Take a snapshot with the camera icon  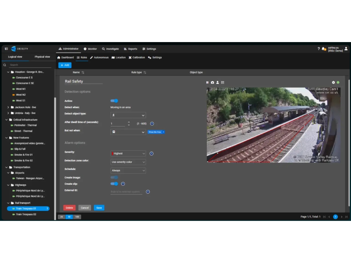(212, 82)
